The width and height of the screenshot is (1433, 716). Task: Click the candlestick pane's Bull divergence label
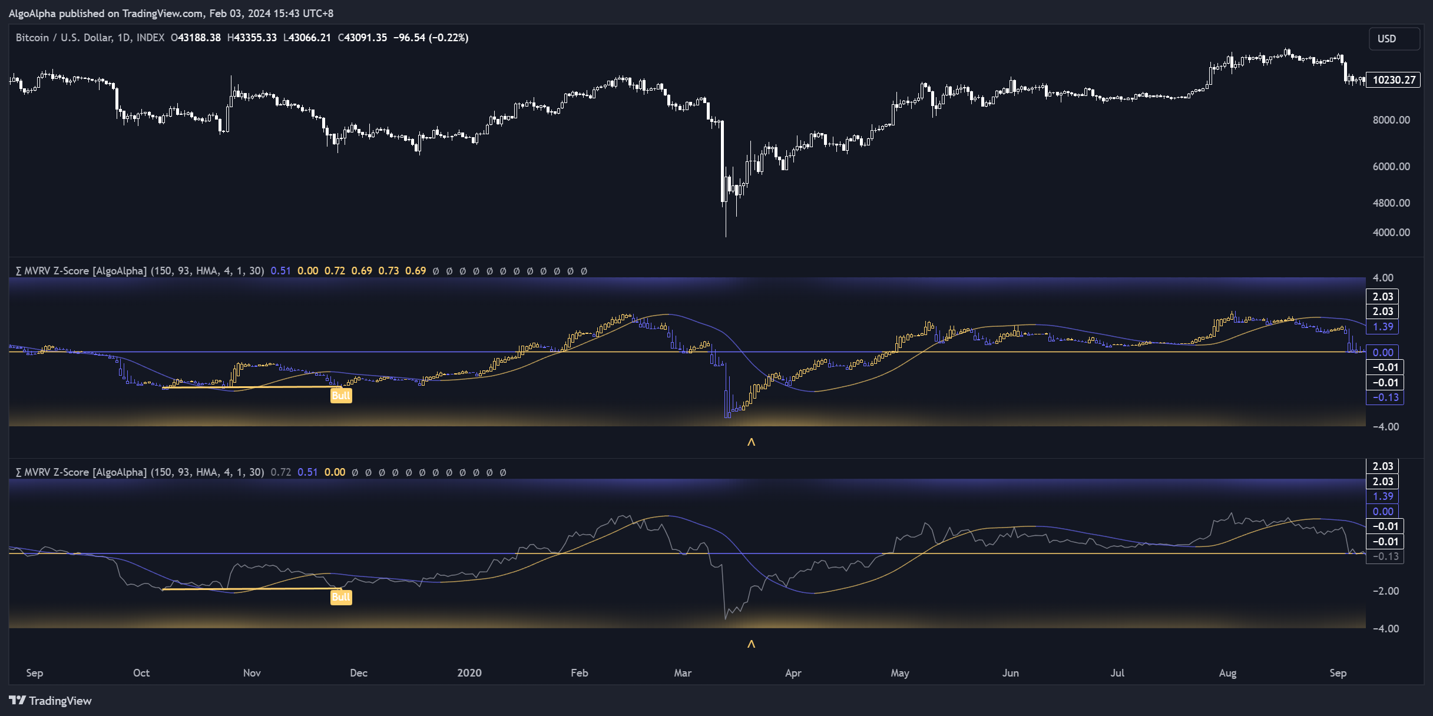[341, 396]
